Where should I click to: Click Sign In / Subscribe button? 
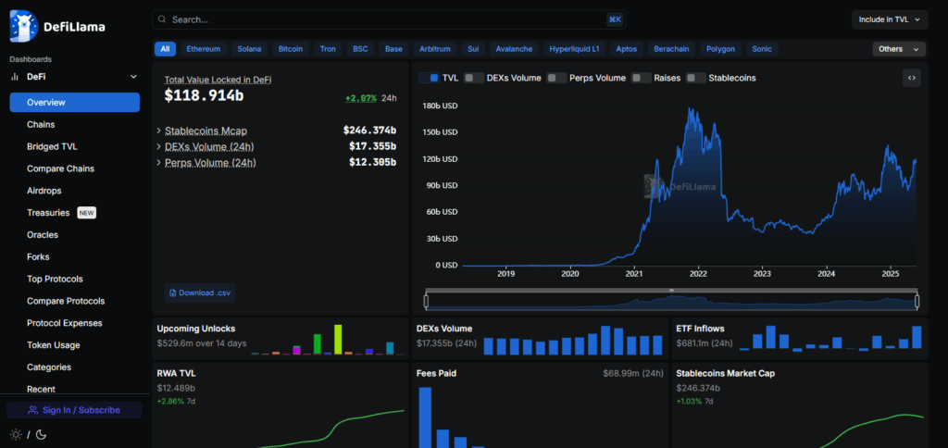tap(74, 410)
